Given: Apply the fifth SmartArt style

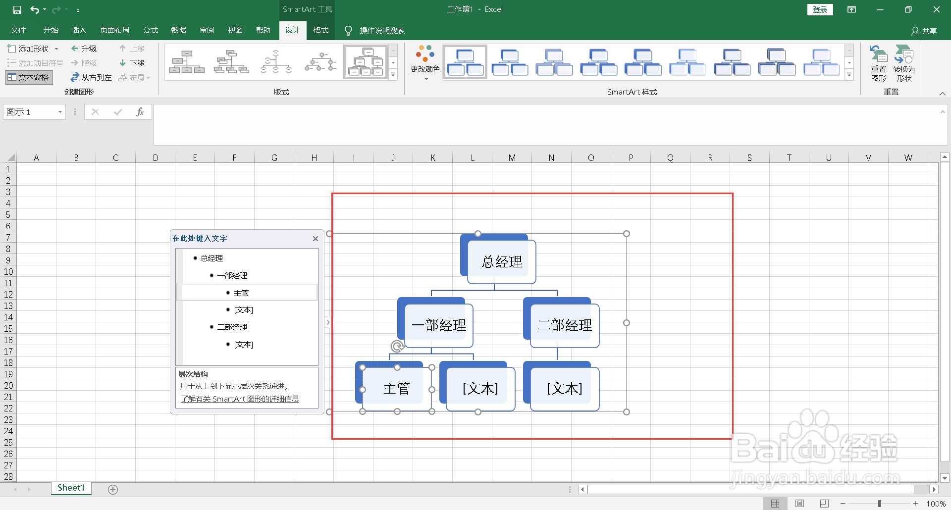Looking at the screenshot, I should coord(643,62).
